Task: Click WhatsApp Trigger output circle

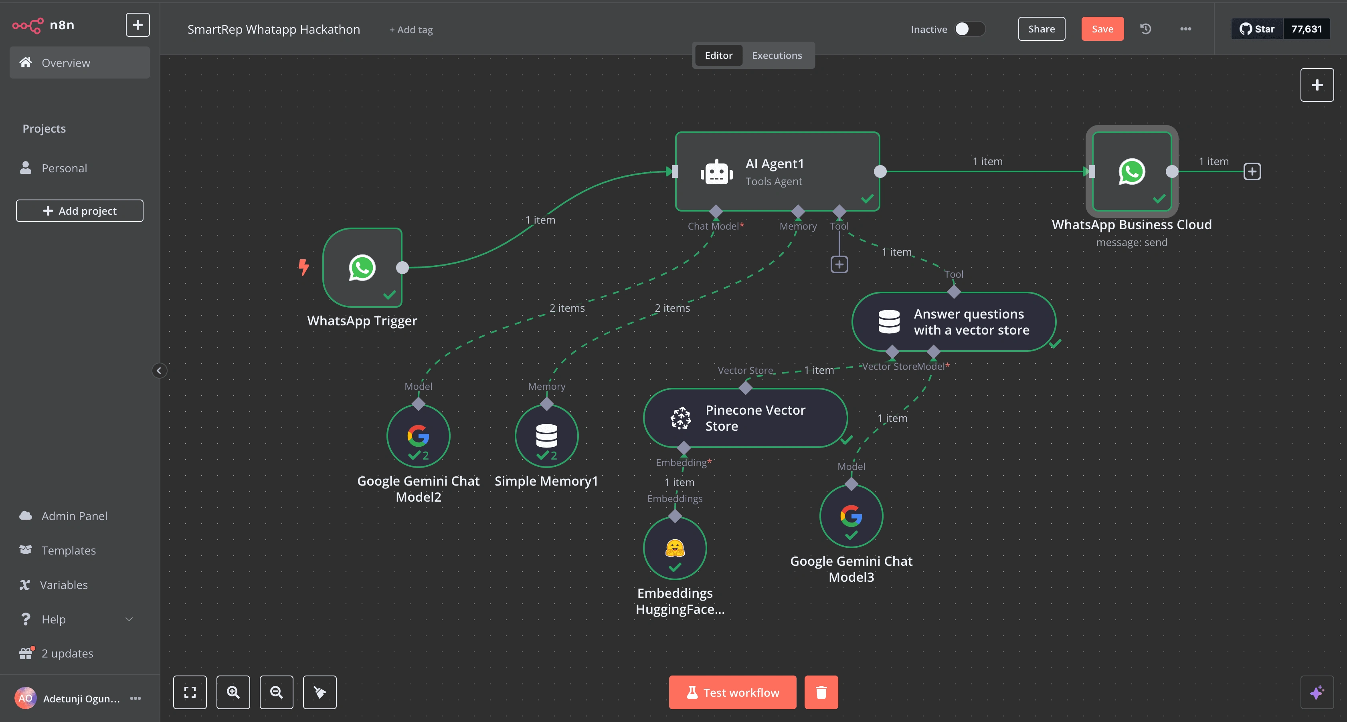Action: (402, 268)
